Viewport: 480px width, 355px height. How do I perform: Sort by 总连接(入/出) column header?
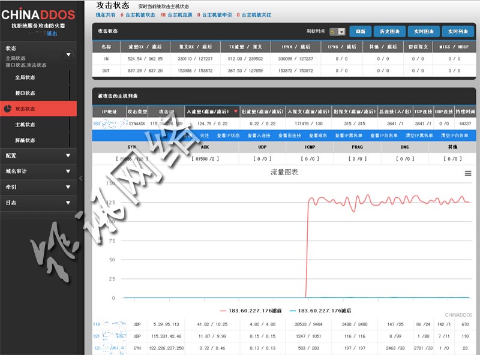pos(395,112)
